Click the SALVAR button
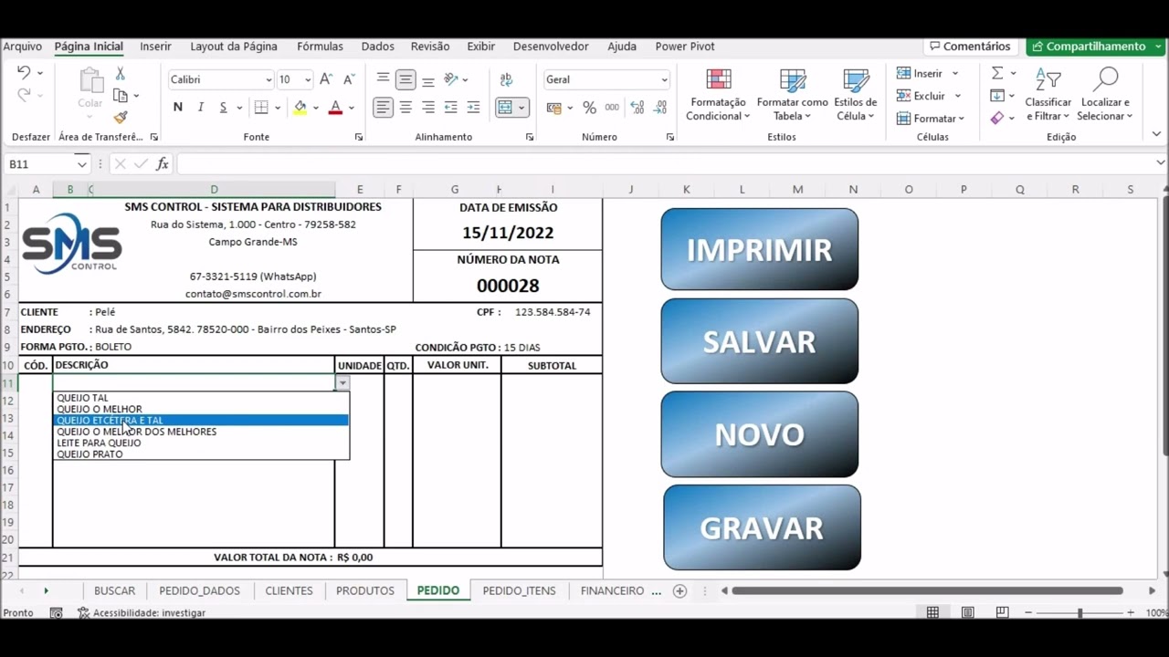The height and width of the screenshot is (657, 1169). coord(759,341)
